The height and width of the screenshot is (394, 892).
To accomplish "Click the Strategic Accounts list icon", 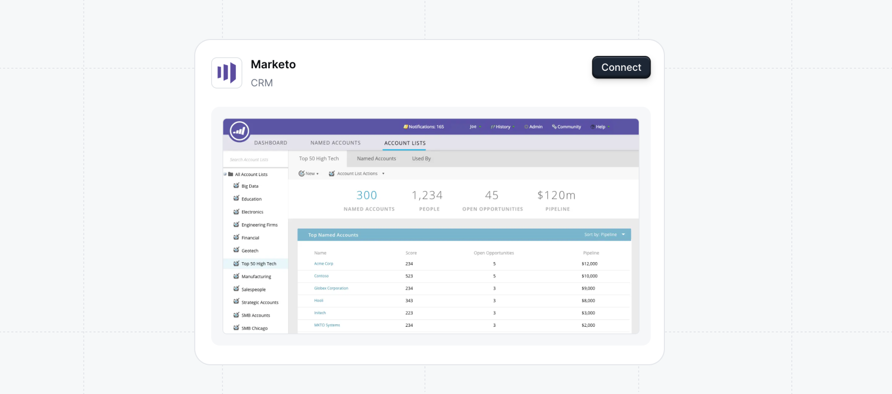I will point(236,302).
